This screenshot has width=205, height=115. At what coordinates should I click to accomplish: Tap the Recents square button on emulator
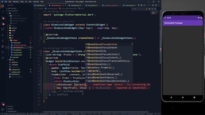(194, 97)
